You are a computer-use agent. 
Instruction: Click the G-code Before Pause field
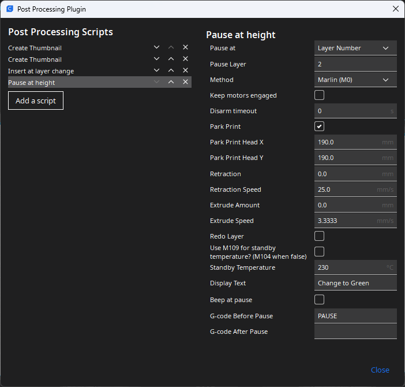[355, 316]
